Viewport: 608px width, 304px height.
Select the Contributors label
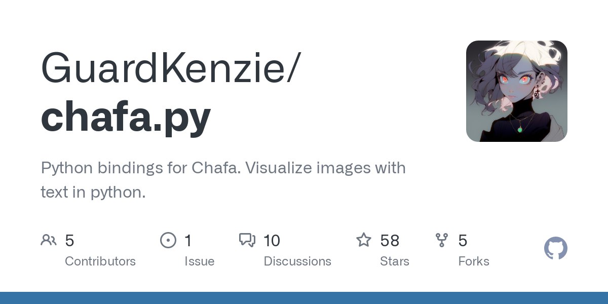tap(100, 261)
